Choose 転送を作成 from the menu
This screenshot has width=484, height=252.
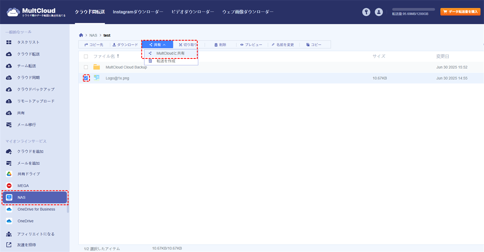tap(171, 61)
